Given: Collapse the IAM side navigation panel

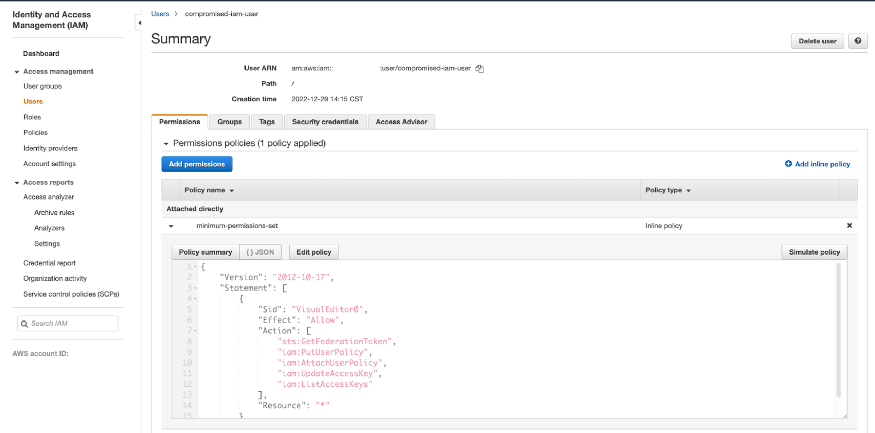Looking at the screenshot, I should [139, 23].
